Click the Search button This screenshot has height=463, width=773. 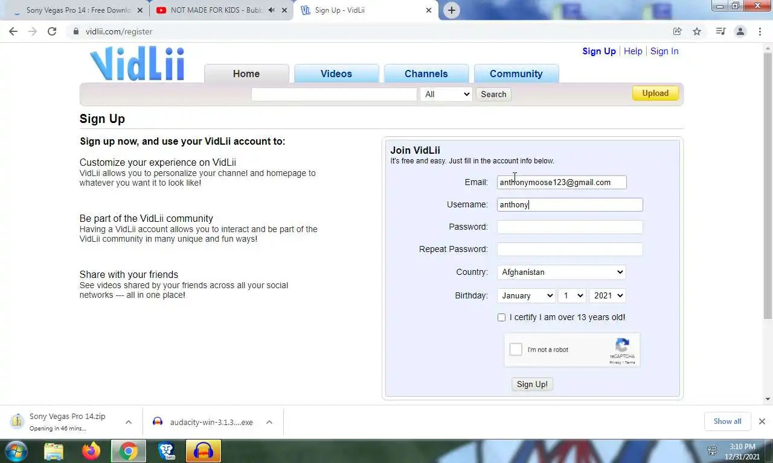[x=493, y=94]
